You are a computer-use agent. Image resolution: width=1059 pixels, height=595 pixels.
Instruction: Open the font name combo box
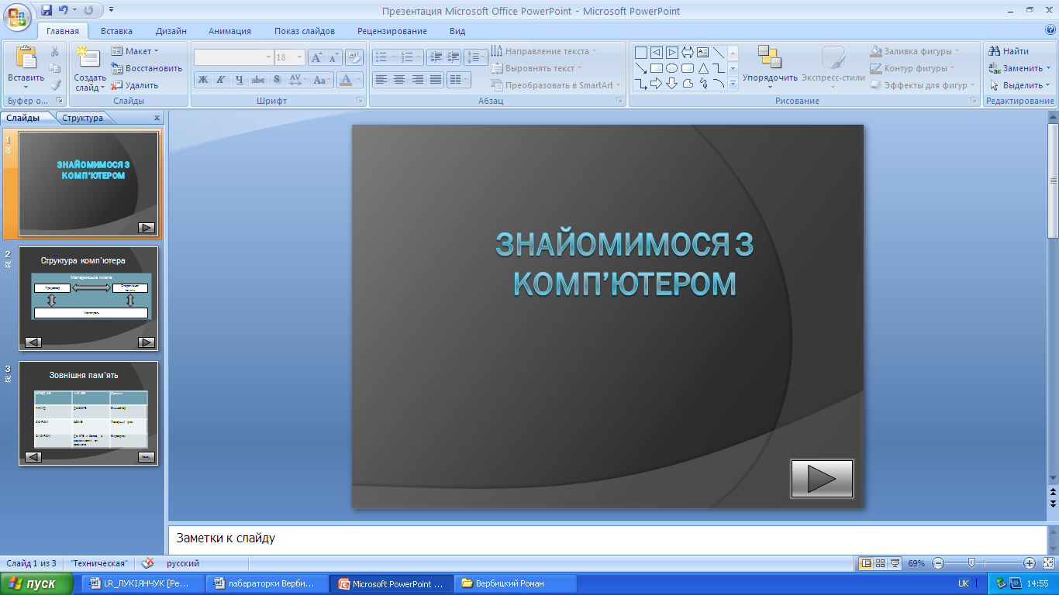click(233, 57)
